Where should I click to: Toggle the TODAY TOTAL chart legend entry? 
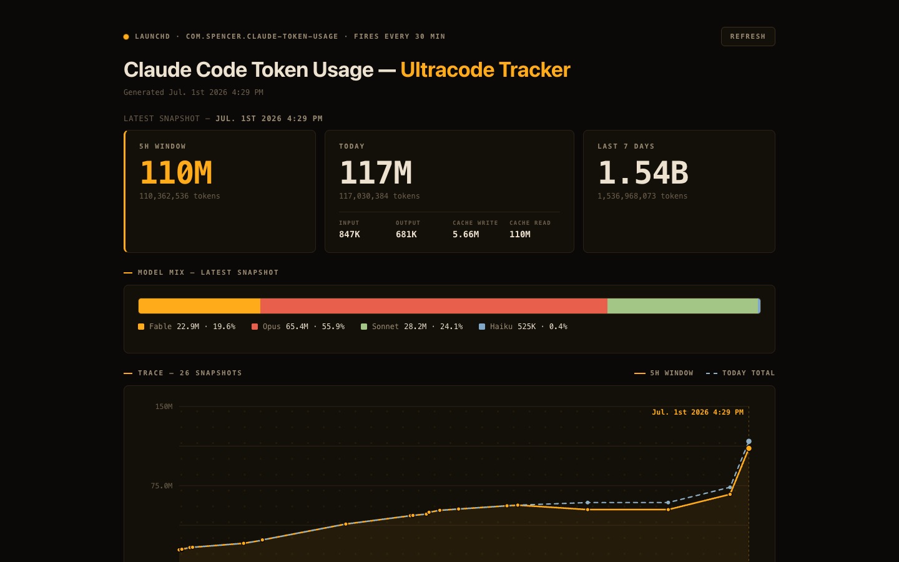click(x=740, y=373)
